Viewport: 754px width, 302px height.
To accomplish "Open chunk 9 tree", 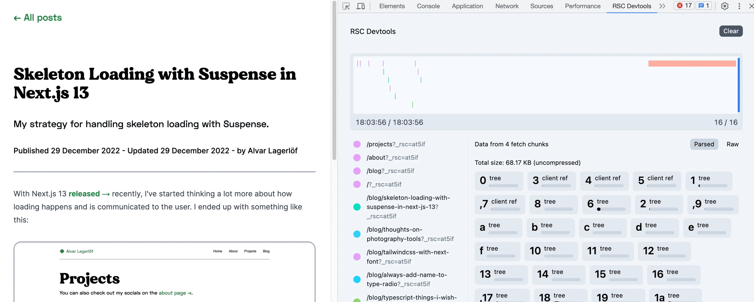I will [x=713, y=204].
